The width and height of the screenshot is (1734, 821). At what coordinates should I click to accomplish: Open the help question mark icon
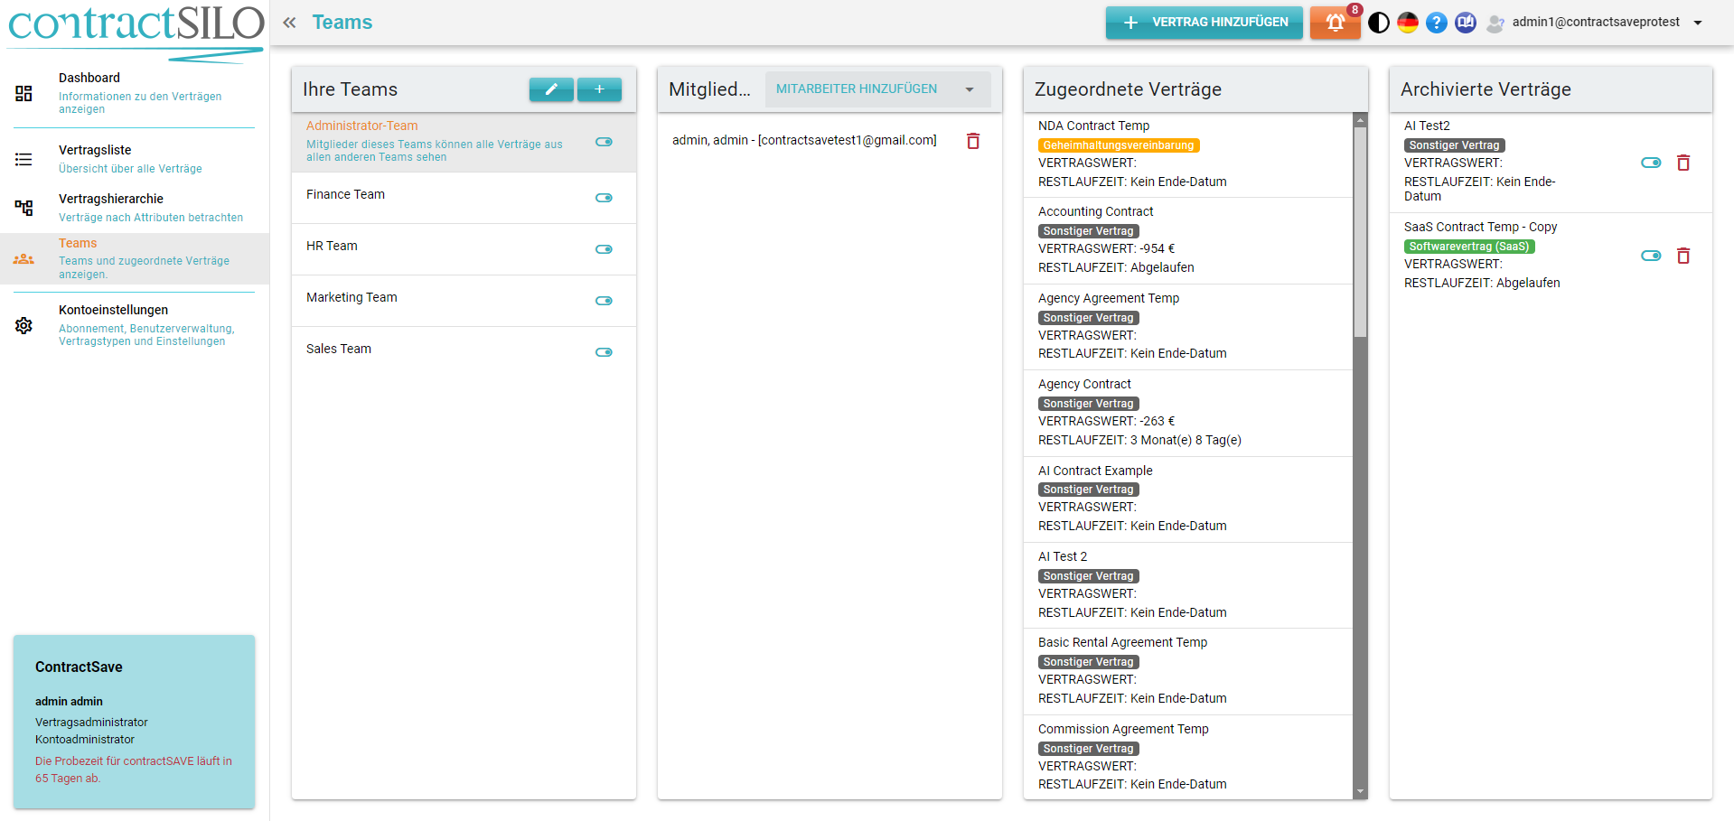1437,23
